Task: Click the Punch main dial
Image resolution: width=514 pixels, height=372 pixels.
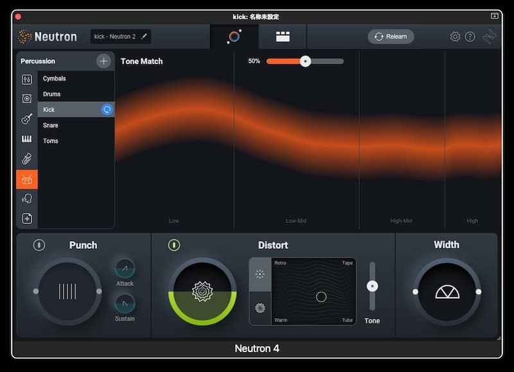Action: 67,292
